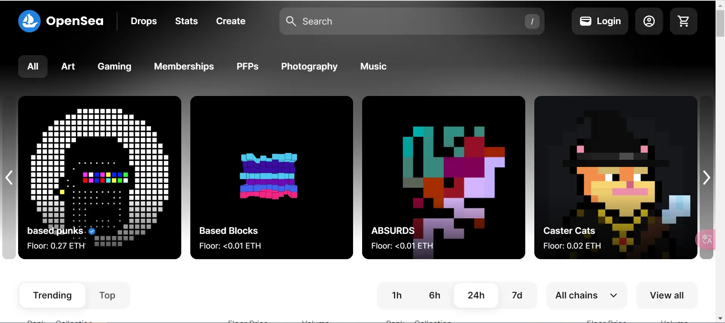Click the Login button
This screenshot has width=725, height=323.
[x=600, y=21]
